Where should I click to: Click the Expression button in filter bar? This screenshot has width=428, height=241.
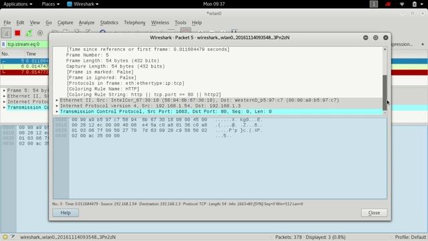coord(402,44)
